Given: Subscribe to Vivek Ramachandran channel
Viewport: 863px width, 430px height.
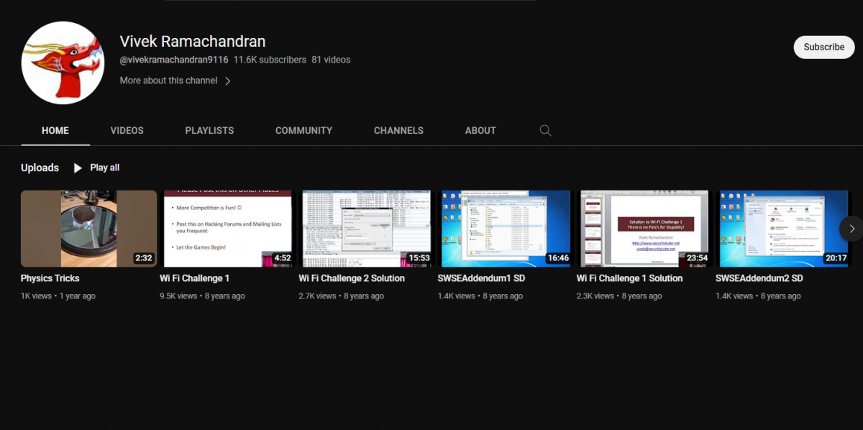Looking at the screenshot, I should point(824,47).
